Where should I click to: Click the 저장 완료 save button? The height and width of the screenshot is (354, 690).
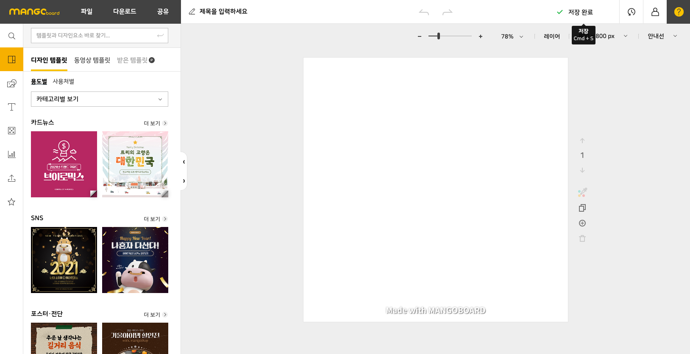pos(575,12)
